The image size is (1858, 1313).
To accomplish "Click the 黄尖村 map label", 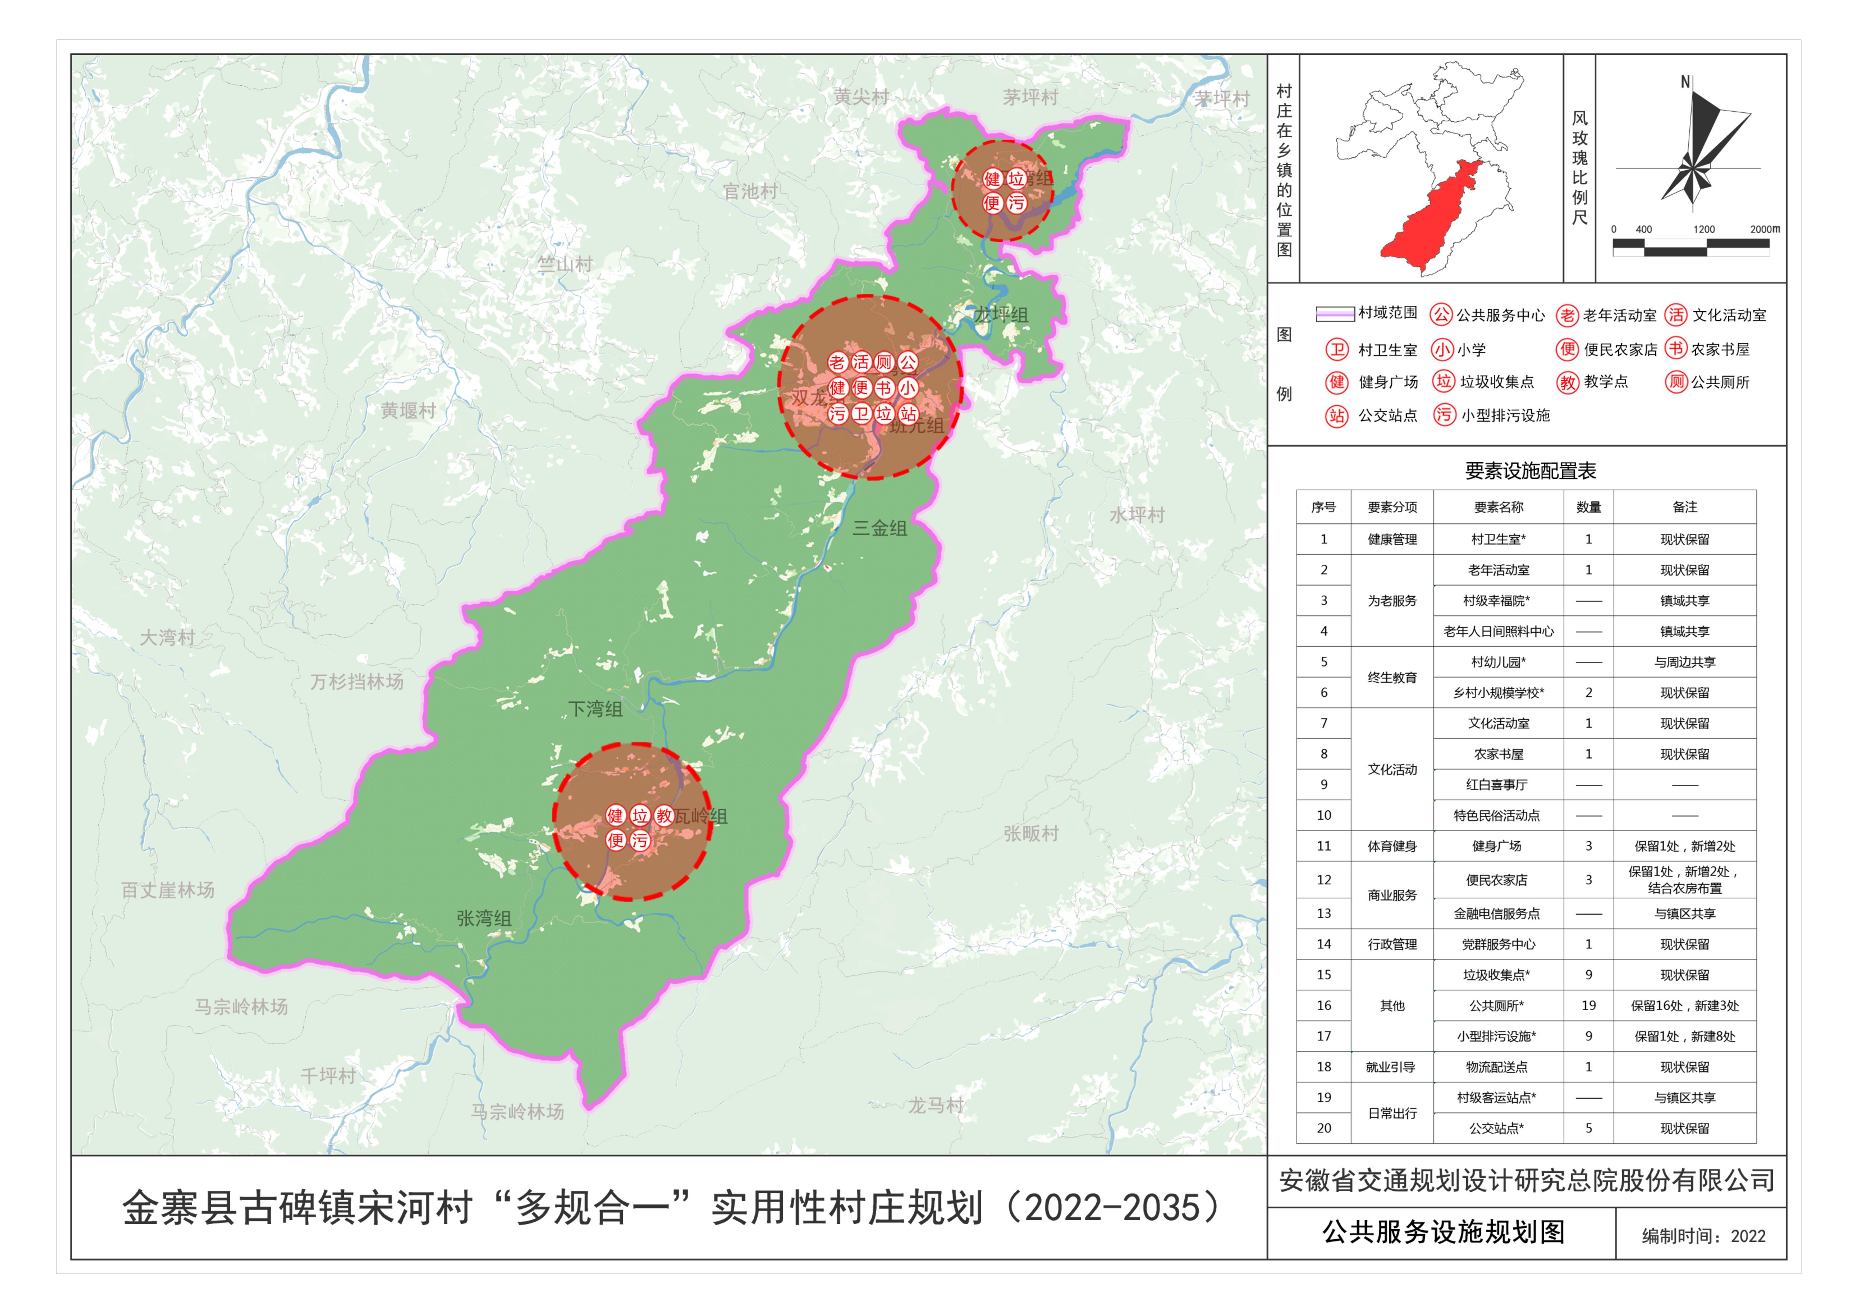I will click(x=861, y=96).
